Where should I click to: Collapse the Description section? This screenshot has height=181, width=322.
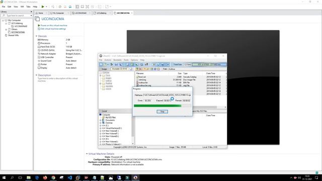pyautogui.click(x=36, y=75)
